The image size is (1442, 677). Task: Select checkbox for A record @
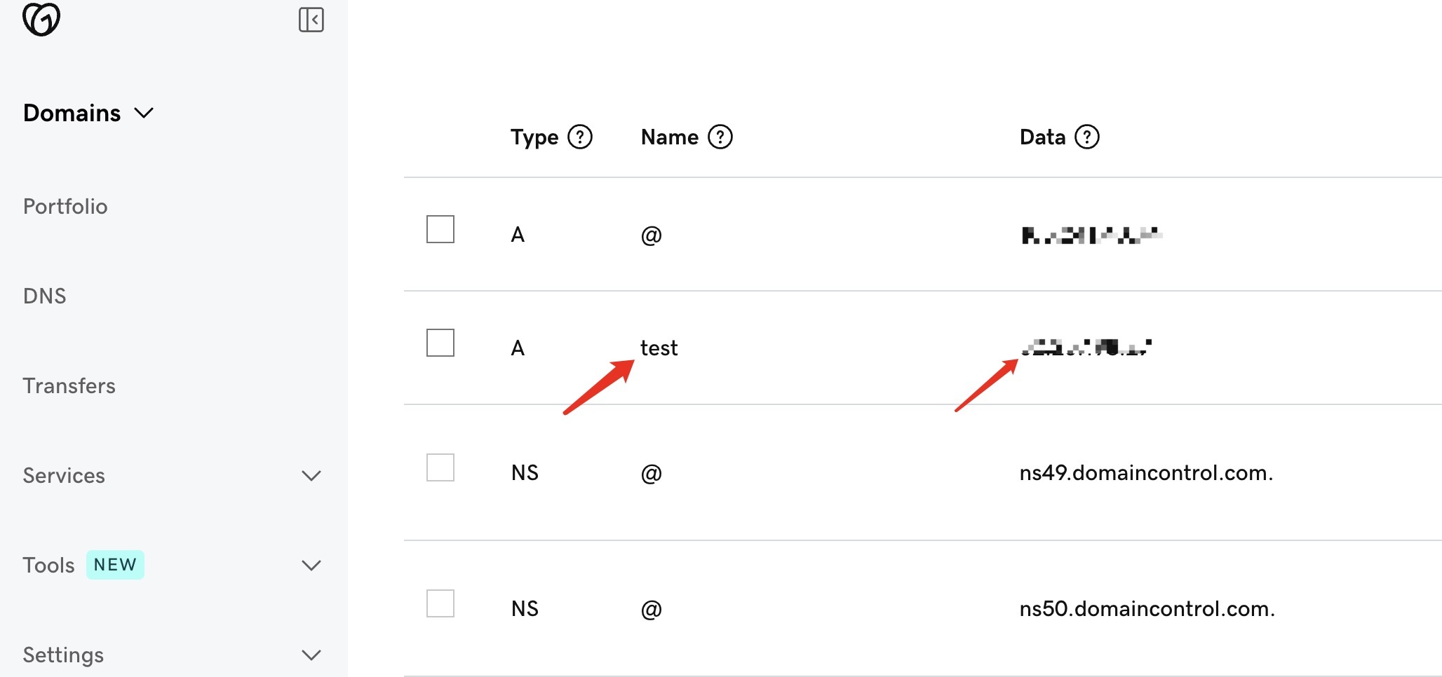point(440,229)
